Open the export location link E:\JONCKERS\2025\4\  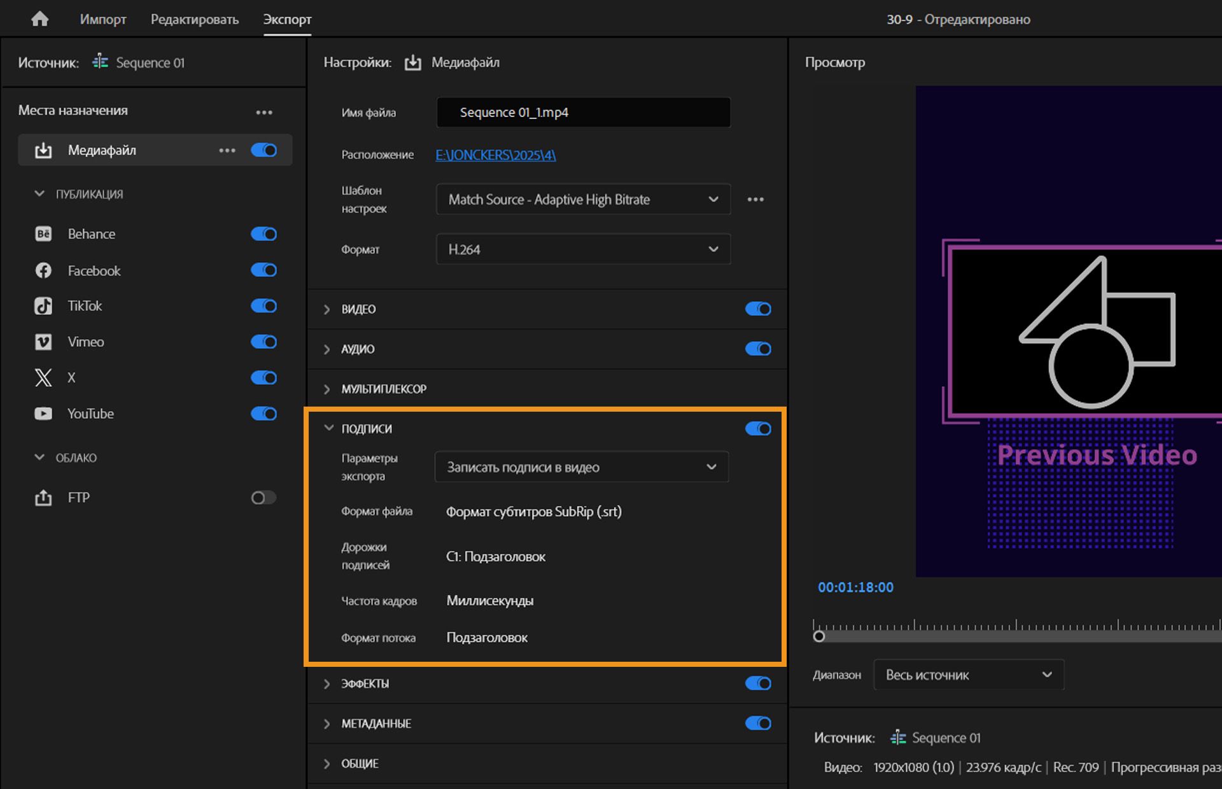pyautogui.click(x=495, y=155)
